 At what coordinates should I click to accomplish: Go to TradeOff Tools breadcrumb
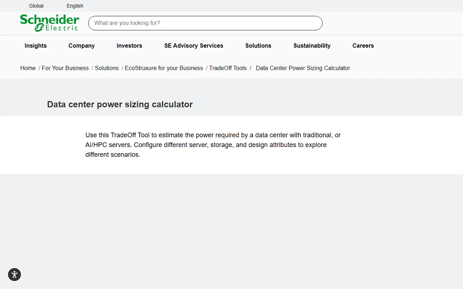click(228, 68)
